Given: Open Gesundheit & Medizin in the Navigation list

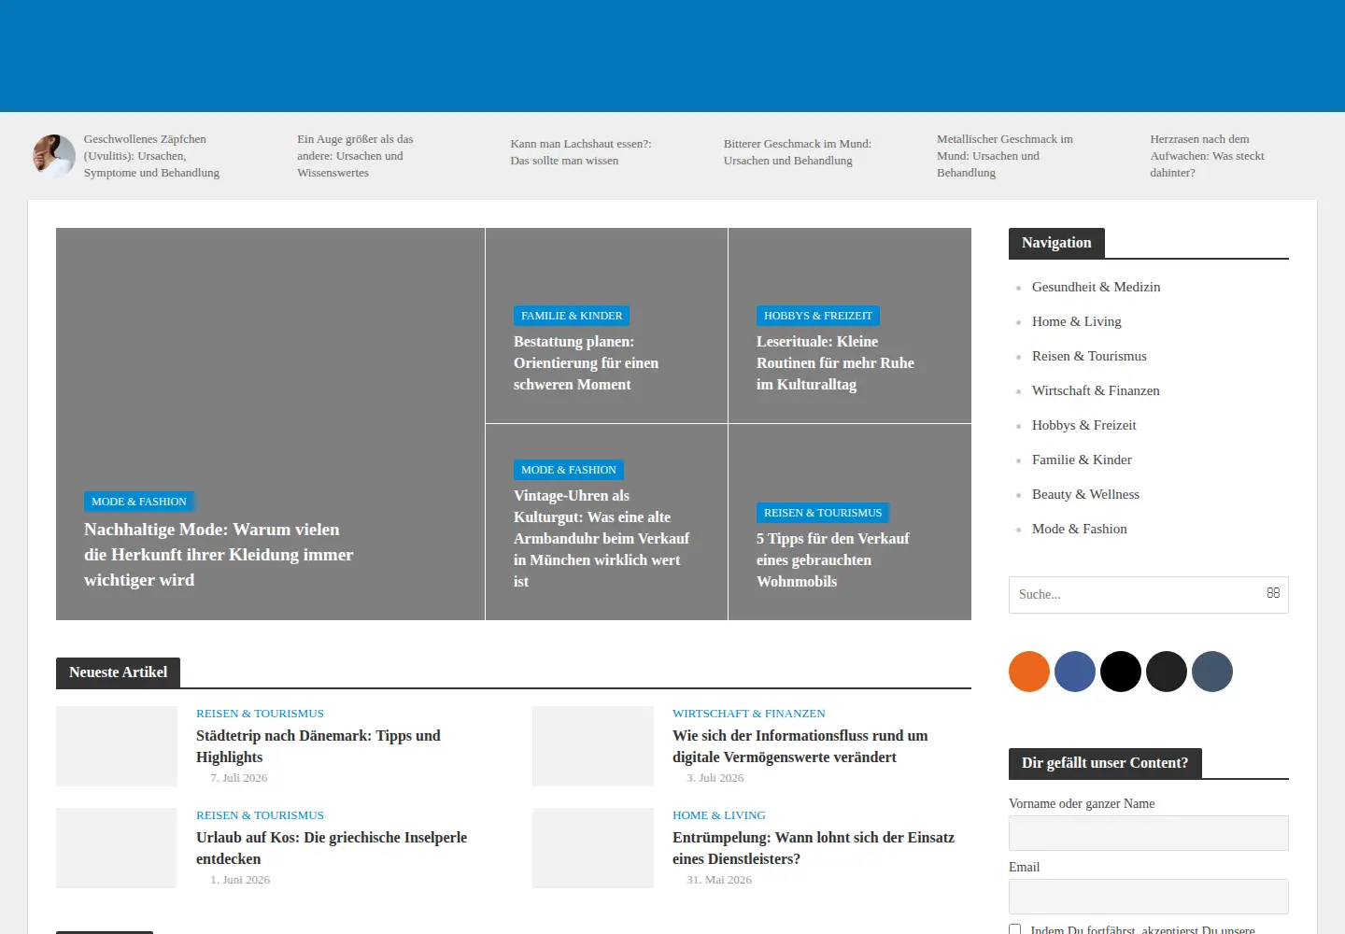Looking at the screenshot, I should pos(1097,287).
